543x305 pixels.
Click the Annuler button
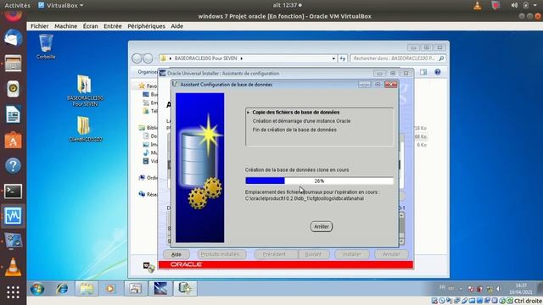tap(391, 254)
